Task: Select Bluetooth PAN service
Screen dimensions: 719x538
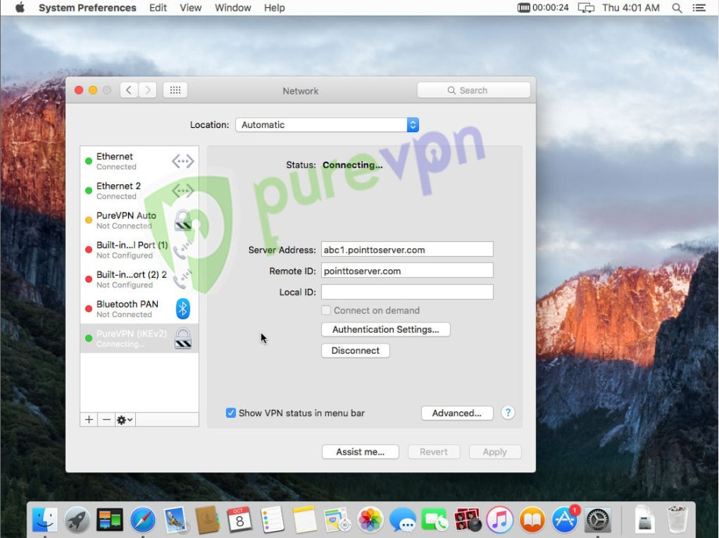Action: click(139, 309)
